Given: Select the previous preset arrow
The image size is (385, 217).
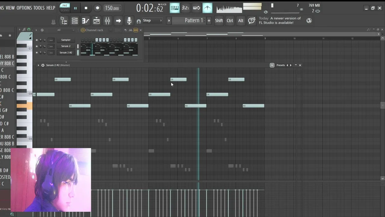Looking at the screenshot, I should pos(287,65).
